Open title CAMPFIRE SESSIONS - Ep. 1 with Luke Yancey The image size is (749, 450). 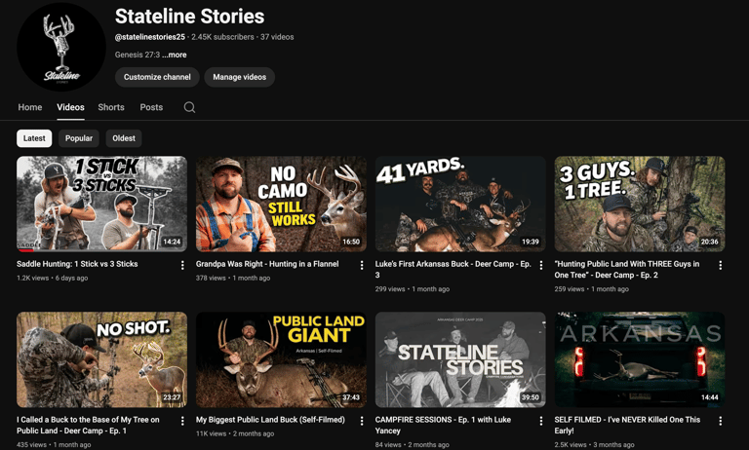coord(443,426)
